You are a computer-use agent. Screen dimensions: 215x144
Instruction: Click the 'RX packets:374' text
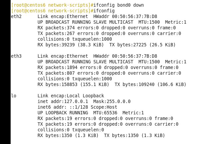[56, 28]
